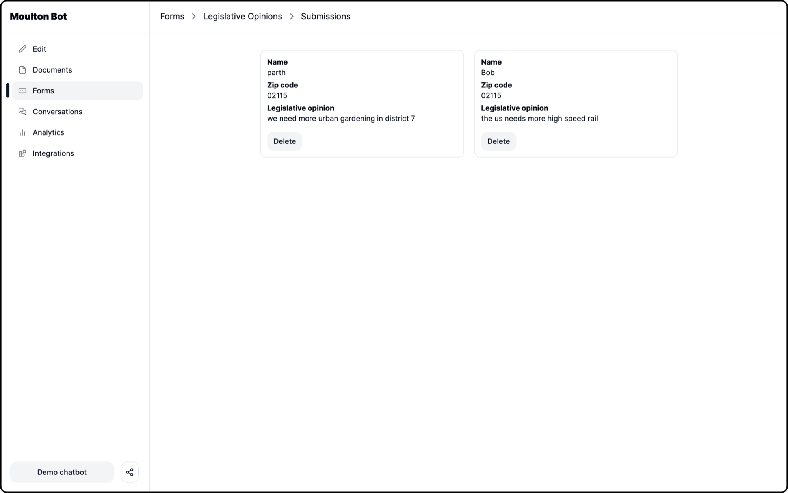This screenshot has width=788, height=493.
Task: Delete Bob's form submission
Action: pyautogui.click(x=498, y=141)
